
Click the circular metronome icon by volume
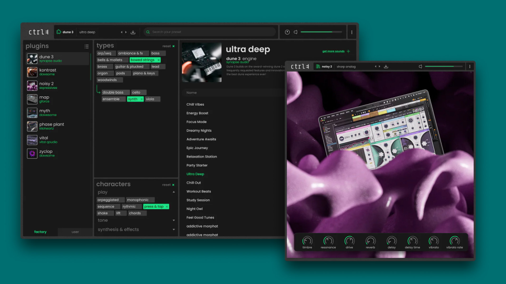point(287,32)
